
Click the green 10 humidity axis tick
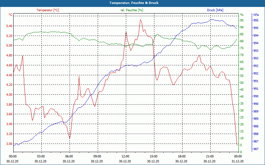(242, 138)
